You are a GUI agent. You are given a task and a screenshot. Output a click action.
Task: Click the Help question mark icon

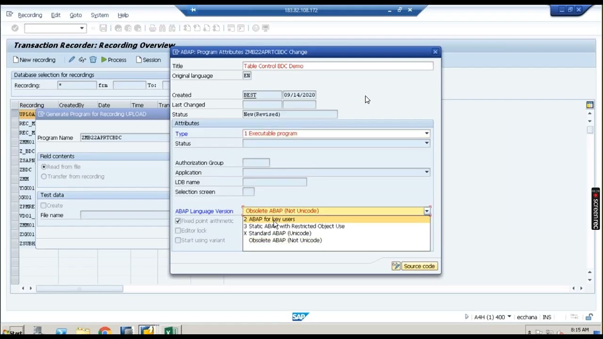[255, 28]
